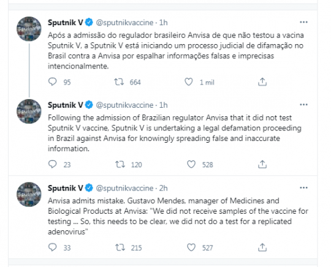
Task: Open @sputnikvaccine handle on the first tweet
Action: click(x=124, y=23)
